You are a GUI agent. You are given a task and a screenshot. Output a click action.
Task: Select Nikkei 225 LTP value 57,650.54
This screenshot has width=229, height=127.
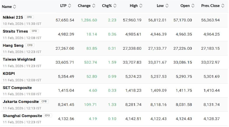tap(65, 20)
